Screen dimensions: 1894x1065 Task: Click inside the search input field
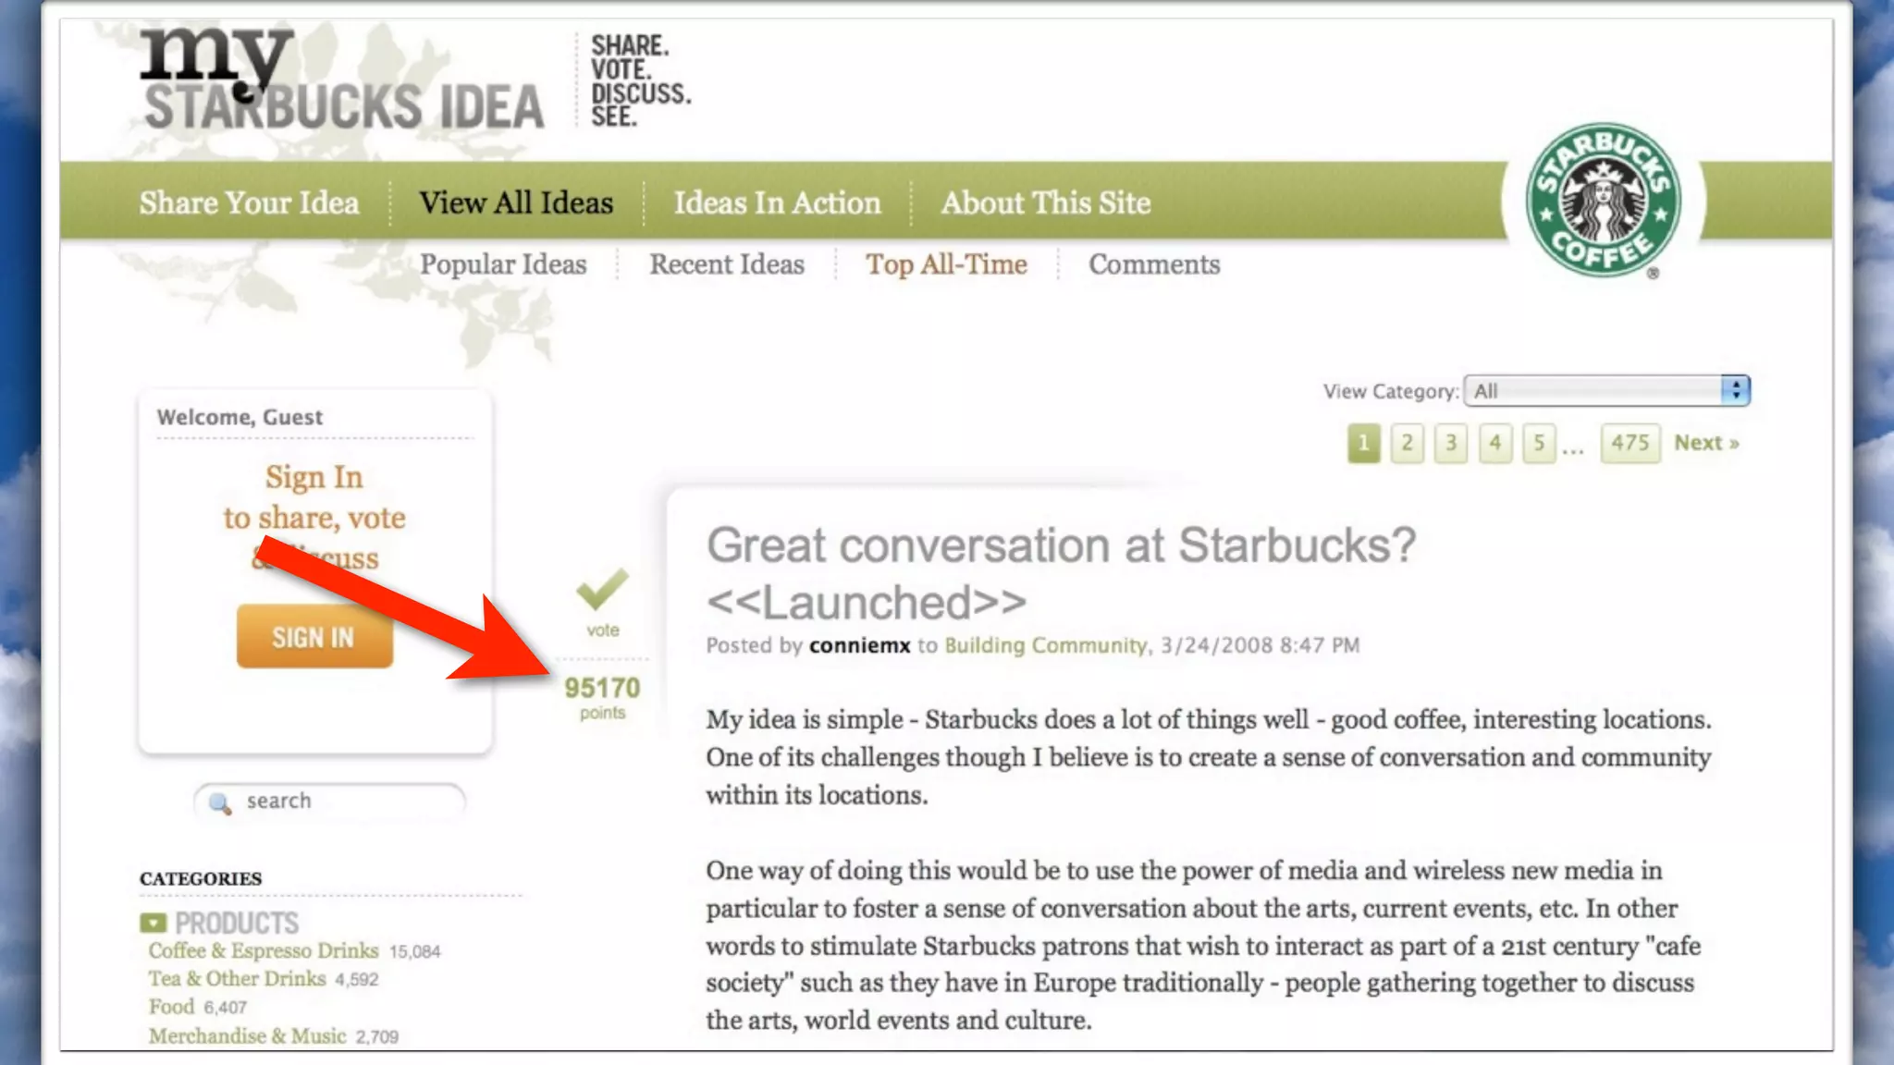click(x=351, y=801)
